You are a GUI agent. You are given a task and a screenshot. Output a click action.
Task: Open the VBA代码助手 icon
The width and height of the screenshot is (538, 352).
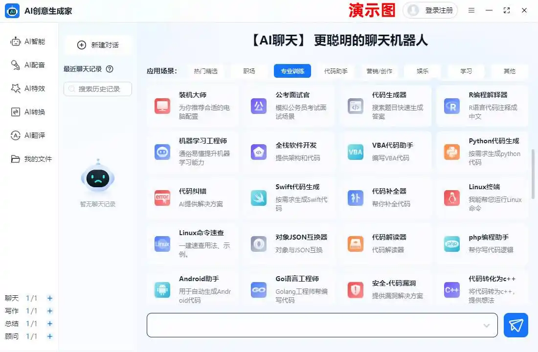(x=356, y=152)
